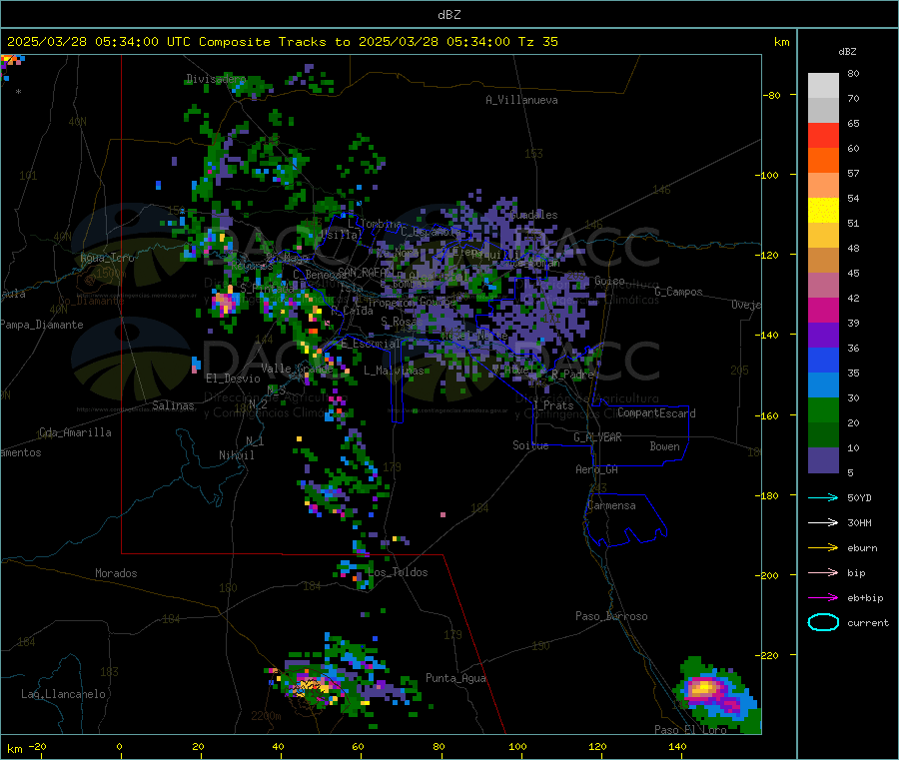Click the Morados location label
This screenshot has height=760, width=899.
coord(116,573)
